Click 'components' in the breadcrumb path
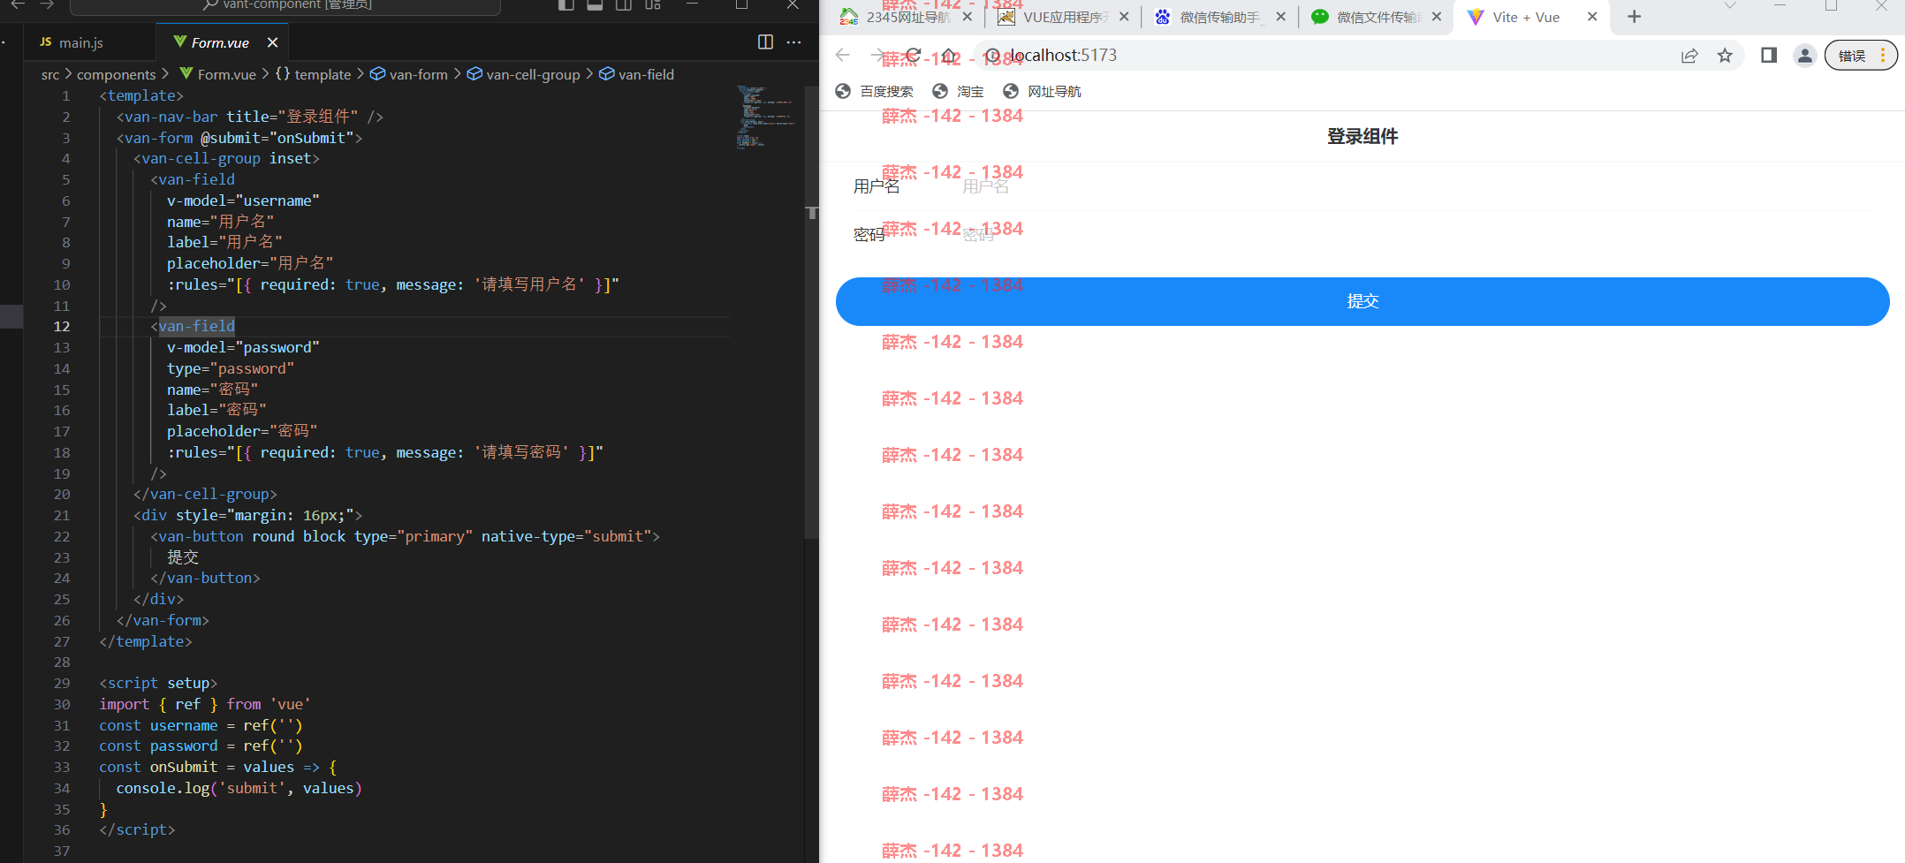Screen dimensions: 1905x863 point(116,75)
